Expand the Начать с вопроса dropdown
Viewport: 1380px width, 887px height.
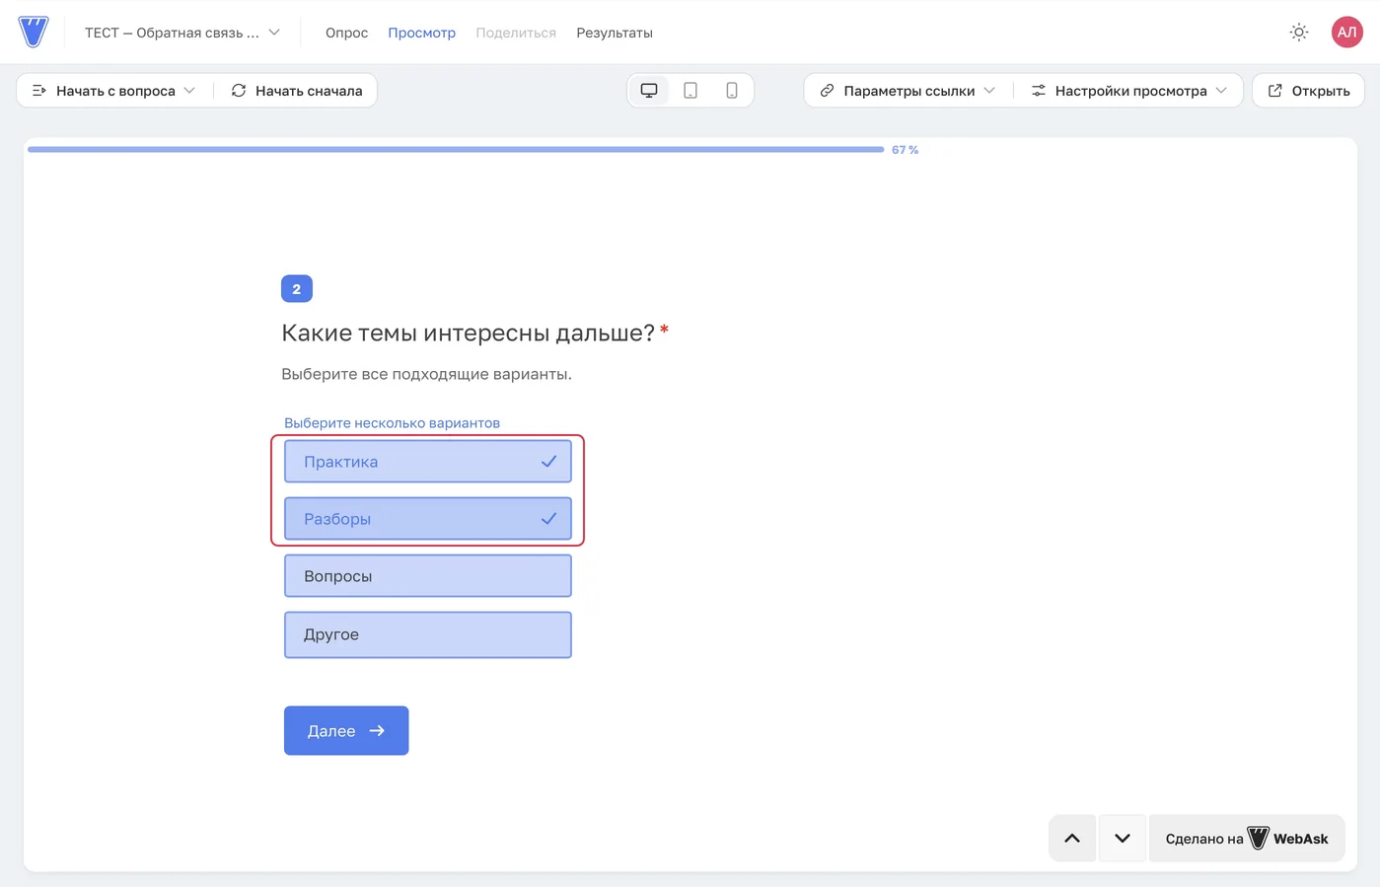[114, 91]
